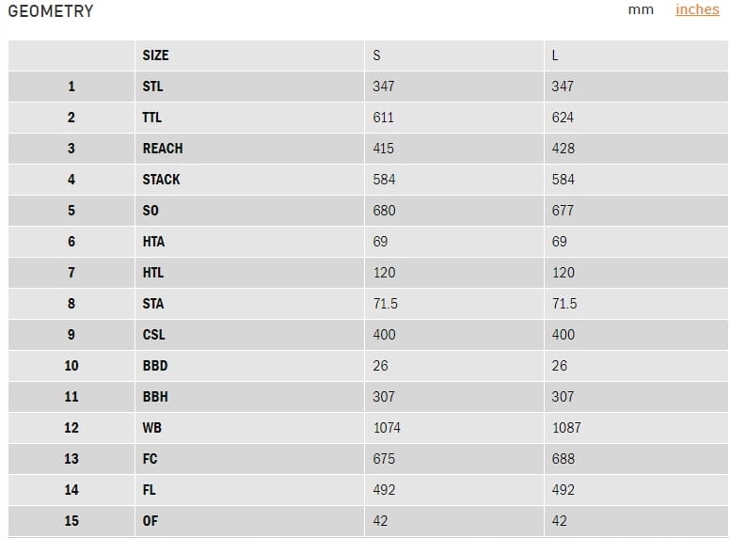The width and height of the screenshot is (730, 538).
Task: Select the mm unit option
Action: pyautogui.click(x=641, y=9)
